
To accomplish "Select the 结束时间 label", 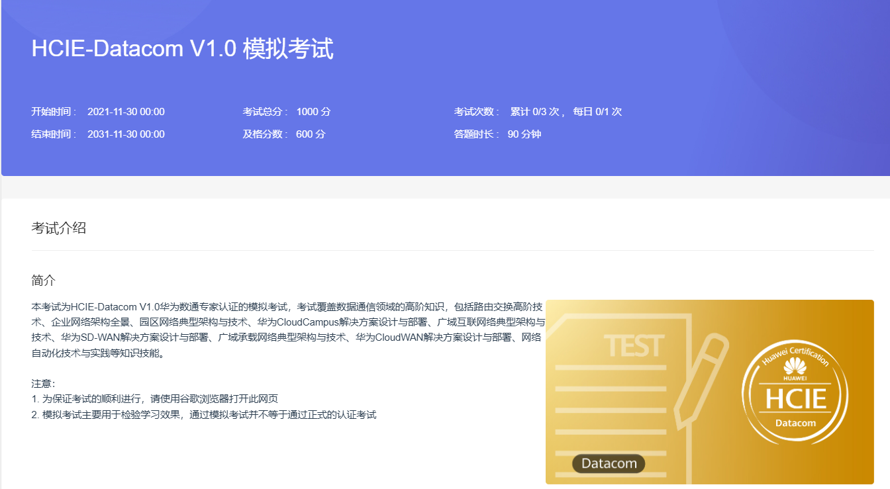I will 54,134.
